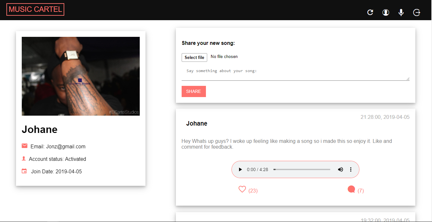Click the post description text
Viewport: 432px width, 222px height.
pos(287,144)
